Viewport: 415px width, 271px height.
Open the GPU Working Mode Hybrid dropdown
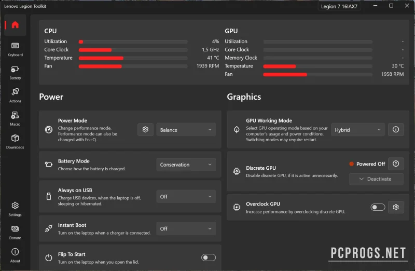pyautogui.click(x=358, y=130)
